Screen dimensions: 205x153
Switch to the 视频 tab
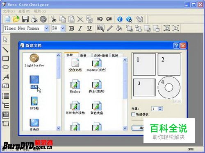(x=116, y=55)
